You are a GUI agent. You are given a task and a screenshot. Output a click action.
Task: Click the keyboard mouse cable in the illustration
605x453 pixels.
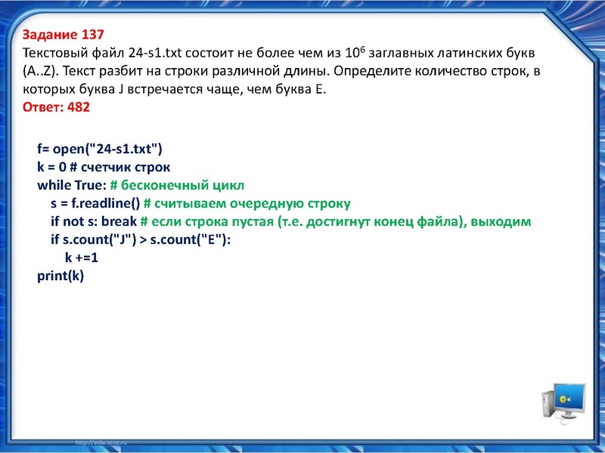(x=563, y=421)
